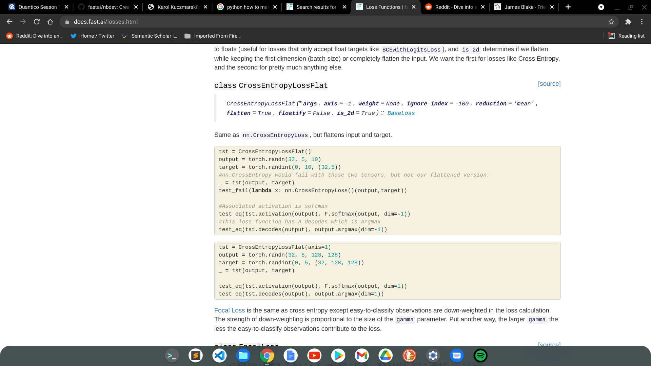This screenshot has height=366, width=651.
Task: Open Imported From Firefox bookmarks folder
Action: 213,36
